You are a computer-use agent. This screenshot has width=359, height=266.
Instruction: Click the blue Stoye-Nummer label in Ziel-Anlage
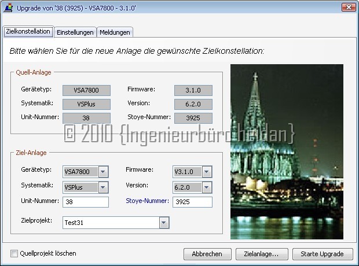[147, 201]
